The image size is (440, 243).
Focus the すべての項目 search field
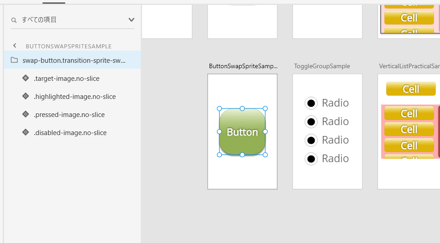[x=72, y=20]
